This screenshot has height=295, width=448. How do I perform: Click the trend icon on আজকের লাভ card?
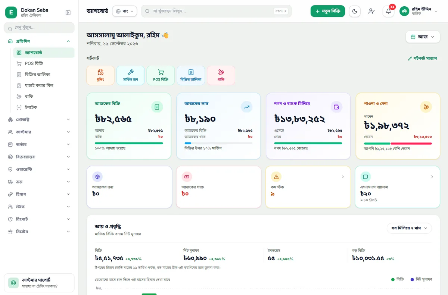pyautogui.click(x=247, y=107)
